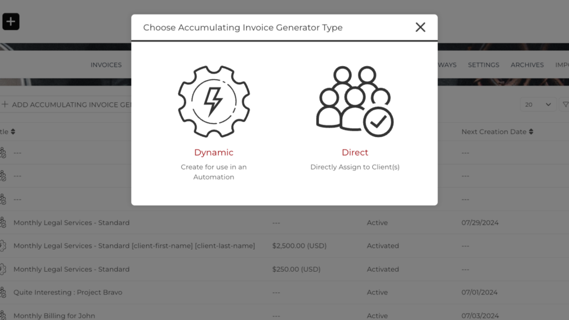Image resolution: width=569 pixels, height=320 pixels.
Task: Close the generator type dialog
Action: coord(421,27)
